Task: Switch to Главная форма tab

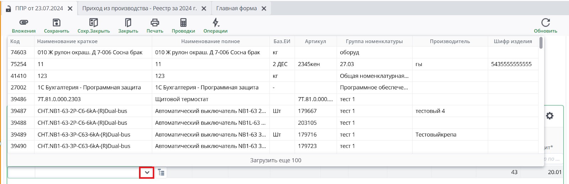Action: pos(236,9)
